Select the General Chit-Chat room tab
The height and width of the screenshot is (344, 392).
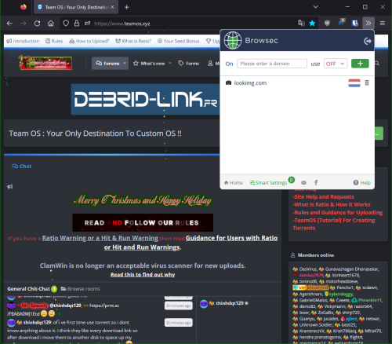pyautogui.click(x=28, y=289)
